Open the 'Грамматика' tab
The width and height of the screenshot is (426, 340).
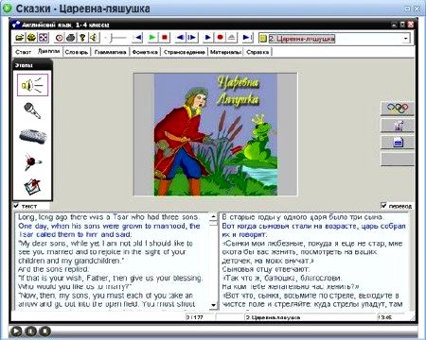tap(111, 52)
